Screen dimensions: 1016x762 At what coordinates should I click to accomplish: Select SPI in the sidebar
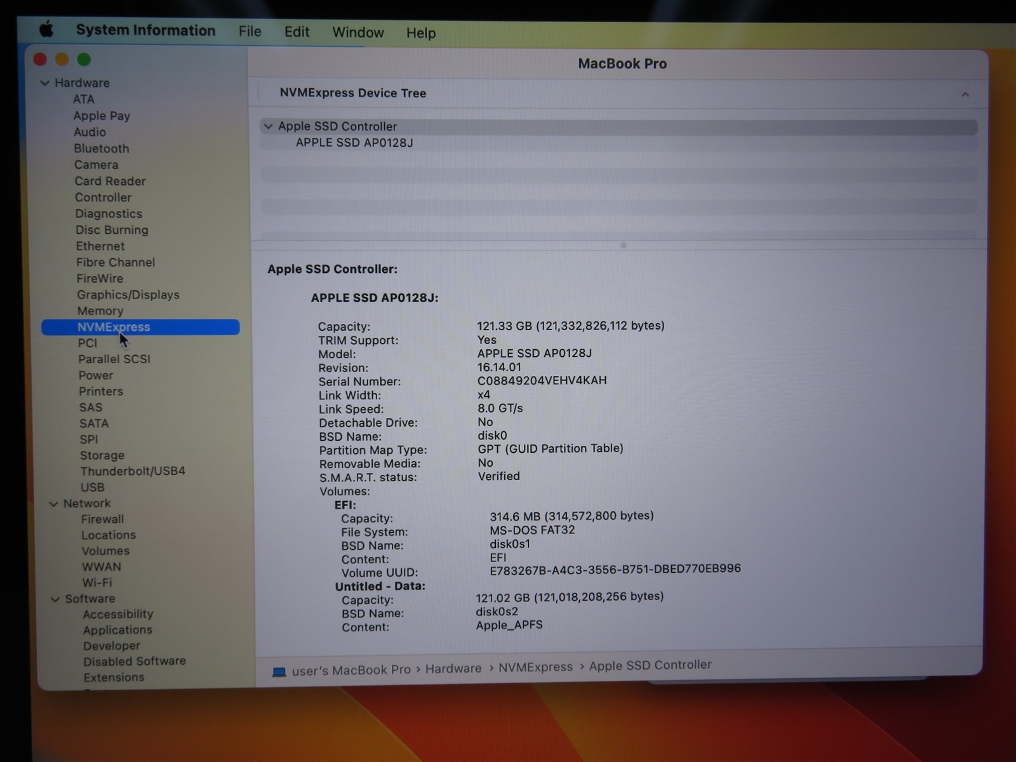tap(89, 439)
